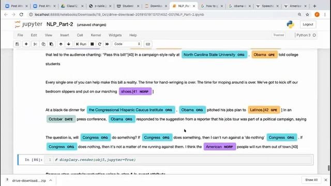Image resolution: width=331 pixels, height=186 pixels.
Task: Insert a cell below with plus icon
Action: coord(26,44)
